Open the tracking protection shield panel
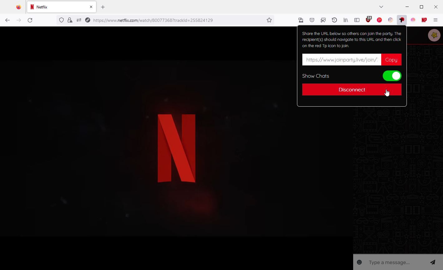443x270 pixels. [x=61, y=20]
